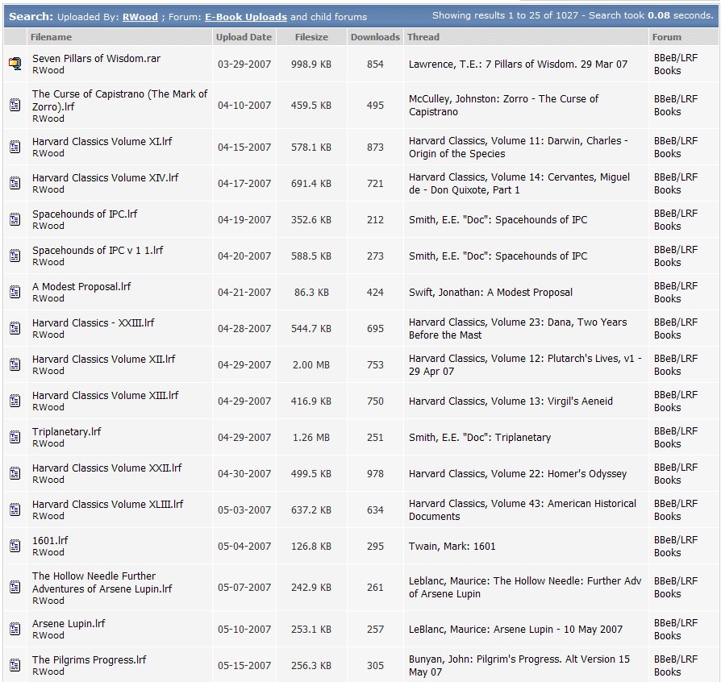Open BBeB/LRF Books forum in Triplanetary.lrf row
Screen dimensions: 721x682
(676, 438)
